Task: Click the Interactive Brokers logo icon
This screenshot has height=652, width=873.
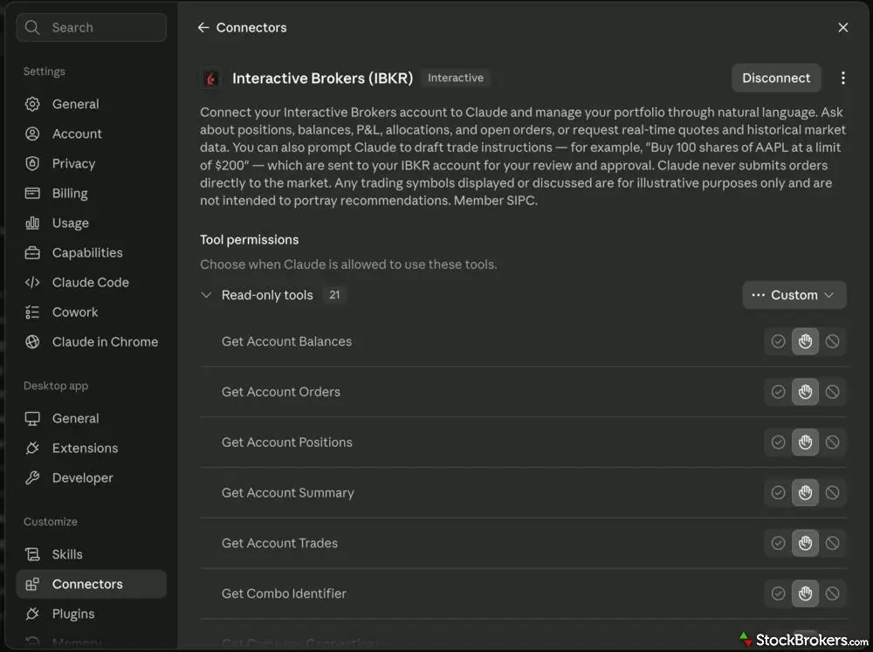Action: pos(211,79)
